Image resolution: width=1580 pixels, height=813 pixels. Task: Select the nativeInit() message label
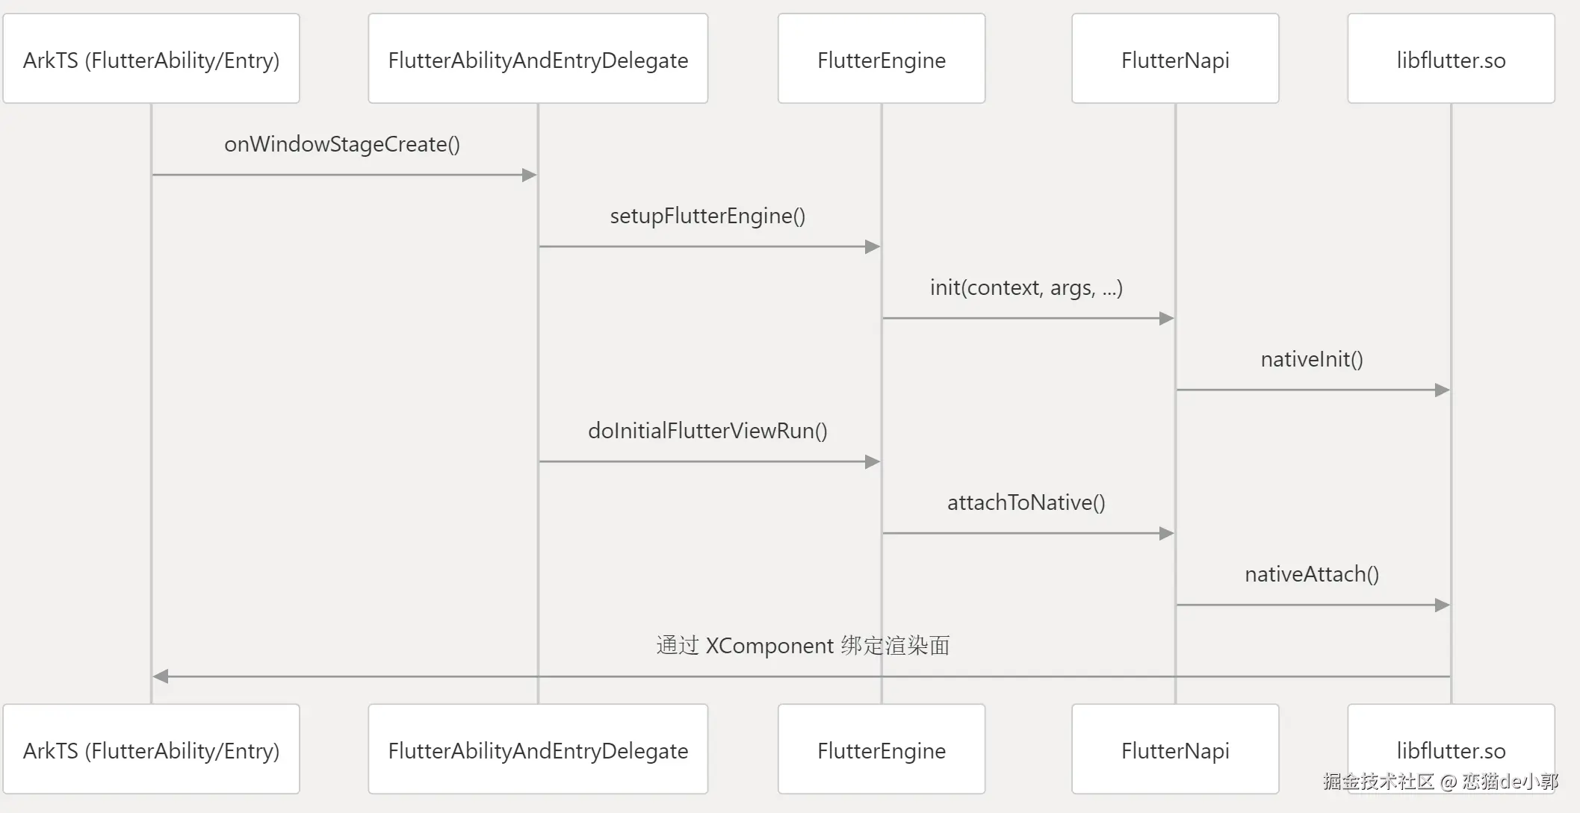click(1312, 359)
